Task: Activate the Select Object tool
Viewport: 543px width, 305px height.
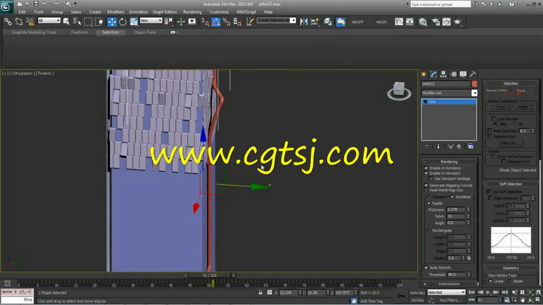Action: click(66, 22)
